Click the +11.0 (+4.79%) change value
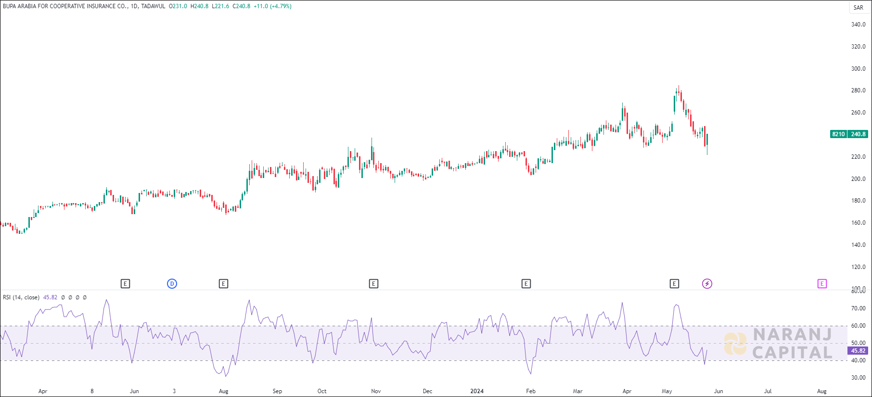Viewport: 872px width, 397px height. pyautogui.click(x=272, y=6)
